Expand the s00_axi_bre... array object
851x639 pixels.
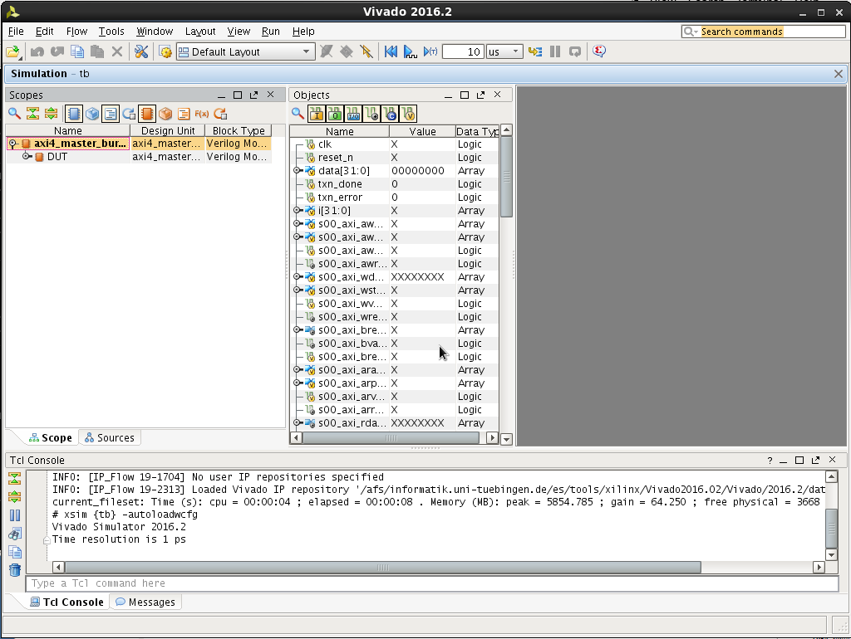tap(297, 330)
